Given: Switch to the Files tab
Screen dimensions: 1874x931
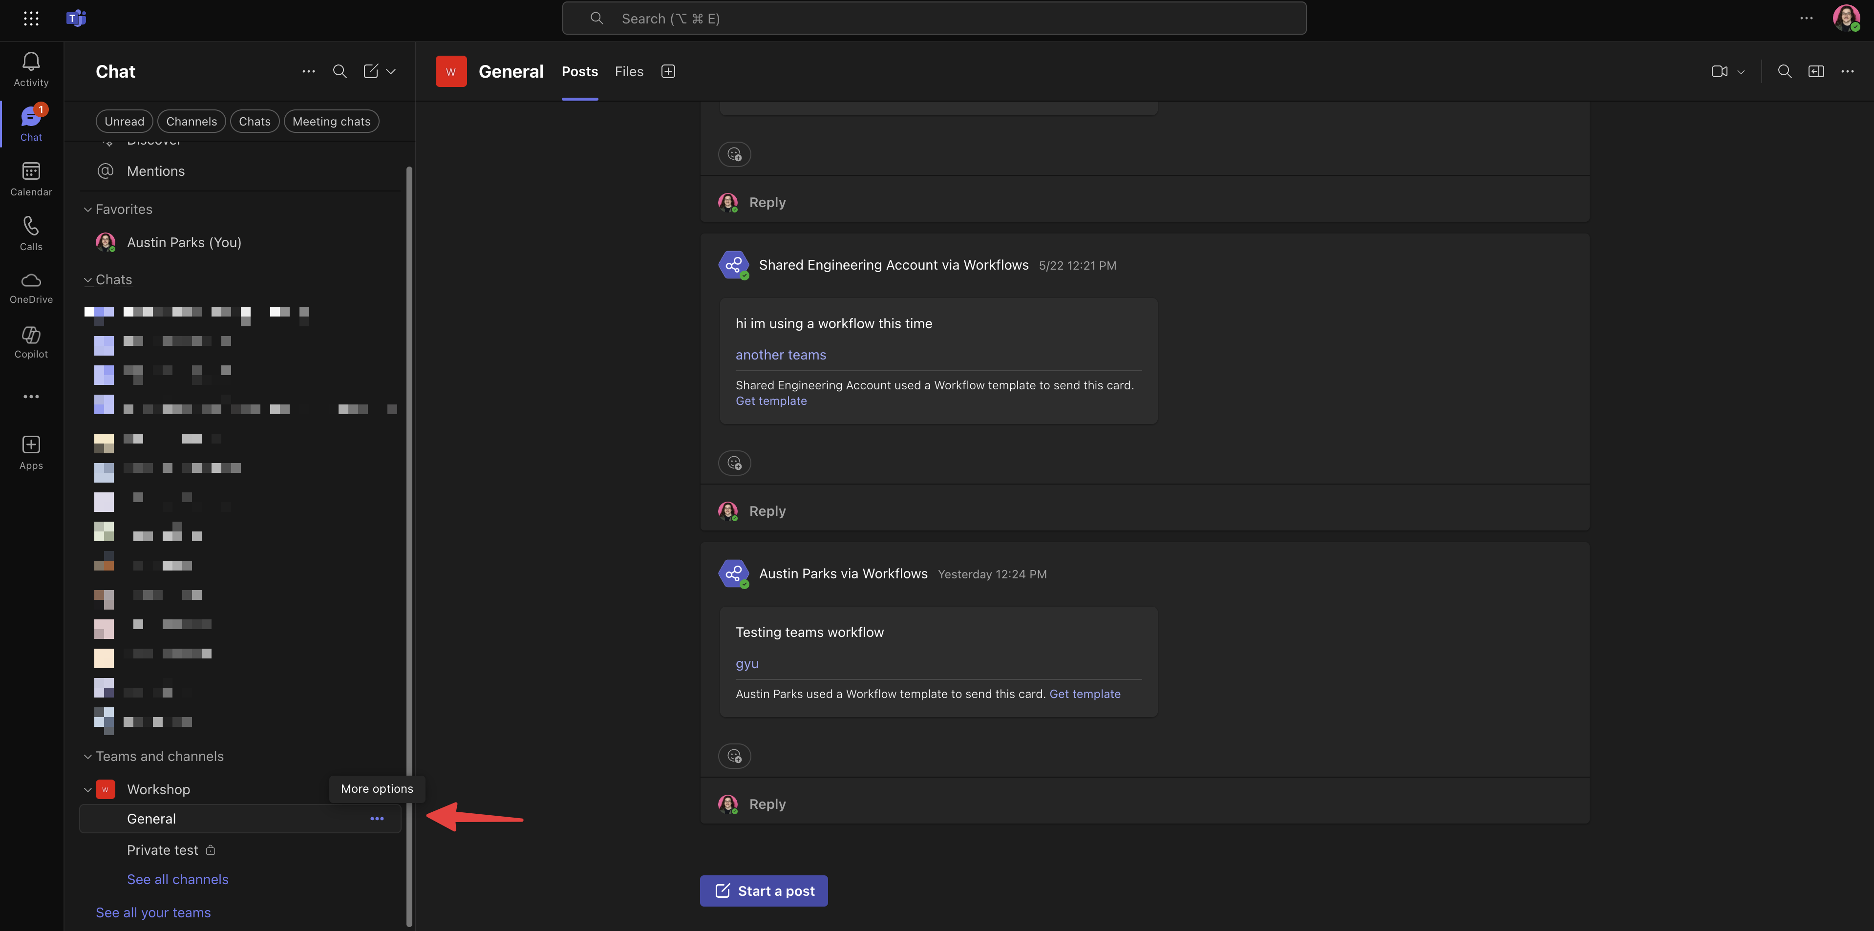Looking at the screenshot, I should [629, 71].
